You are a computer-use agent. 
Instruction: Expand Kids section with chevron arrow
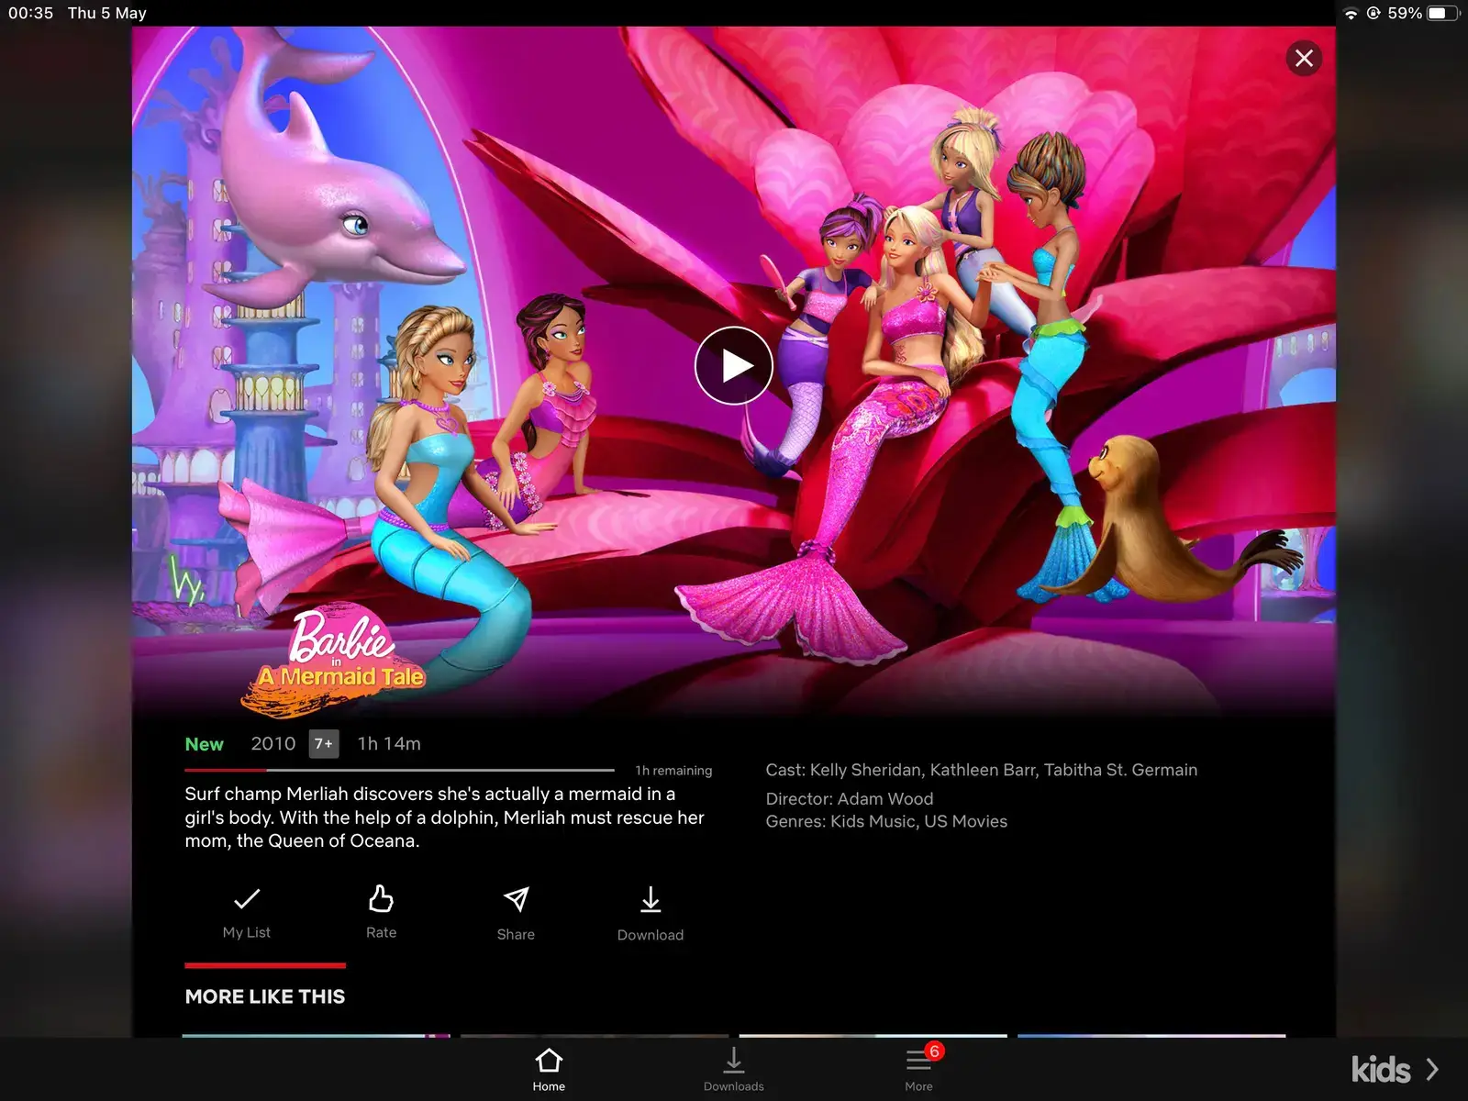(1432, 1070)
